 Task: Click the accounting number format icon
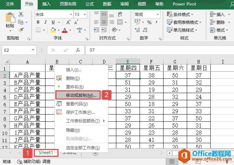[x=138, y=22]
